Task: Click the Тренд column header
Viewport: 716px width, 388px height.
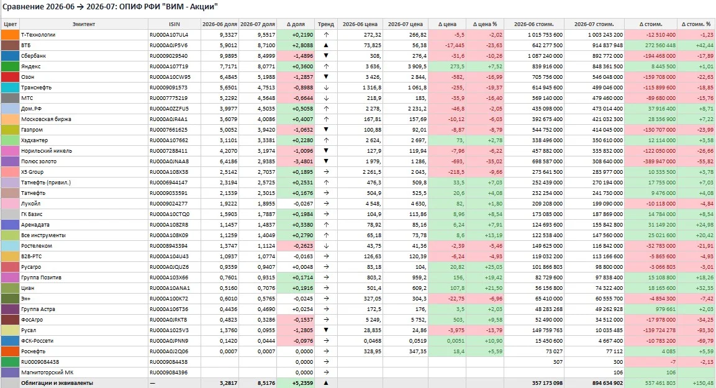Action: [326, 24]
